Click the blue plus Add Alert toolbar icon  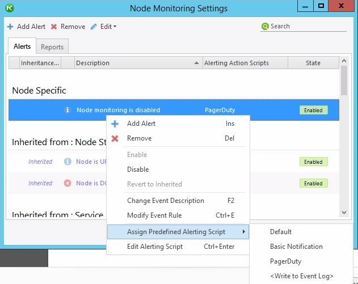point(10,27)
